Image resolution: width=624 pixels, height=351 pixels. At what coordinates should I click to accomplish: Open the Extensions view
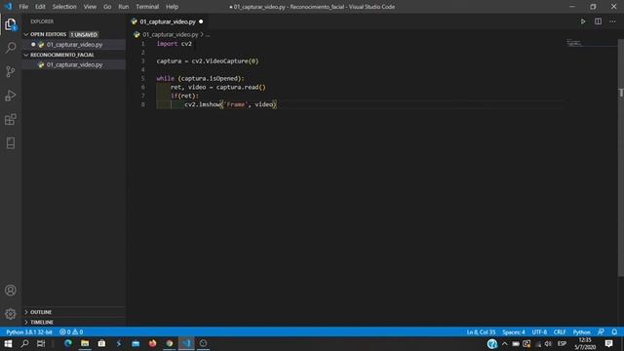[11, 119]
